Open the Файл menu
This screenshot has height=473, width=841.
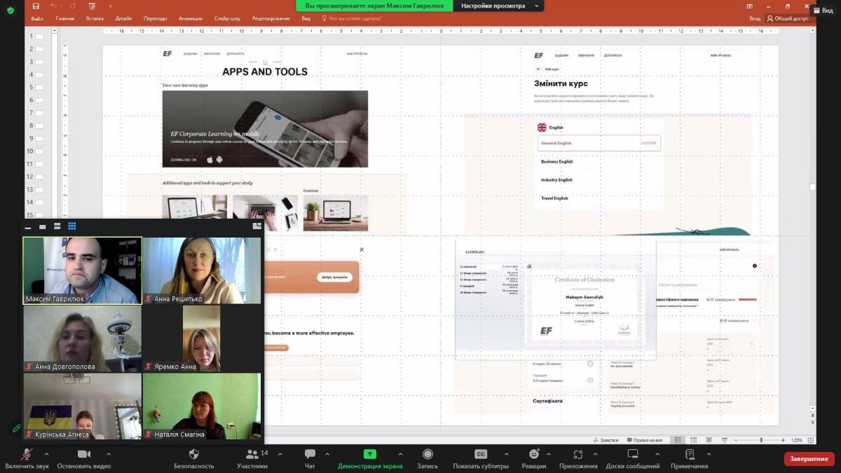[37, 18]
